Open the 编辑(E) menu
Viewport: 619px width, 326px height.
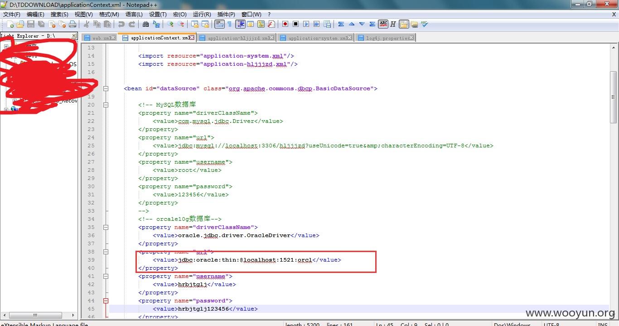pyautogui.click(x=35, y=15)
